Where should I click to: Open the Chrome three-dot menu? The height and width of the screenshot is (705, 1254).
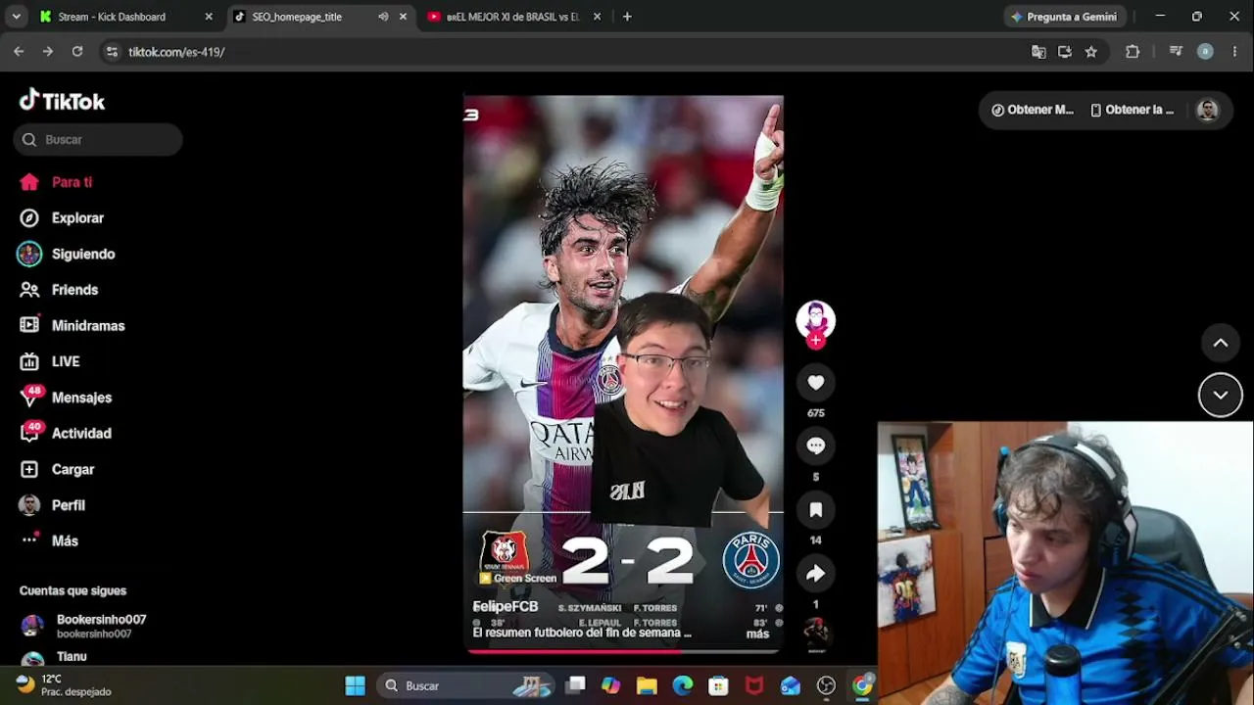pyautogui.click(x=1233, y=52)
